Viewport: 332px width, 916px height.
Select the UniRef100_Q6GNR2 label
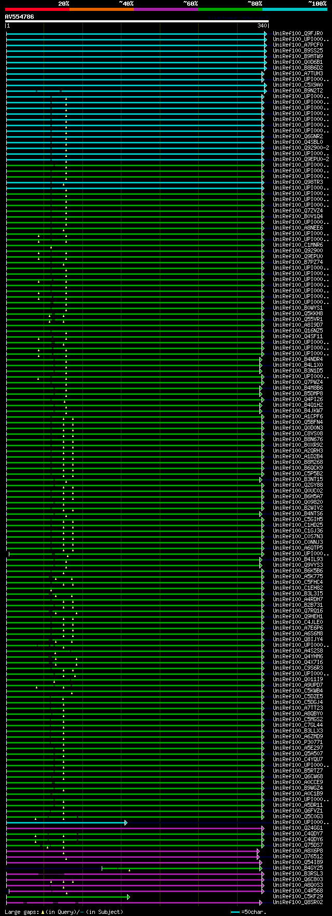[x=298, y=137]
